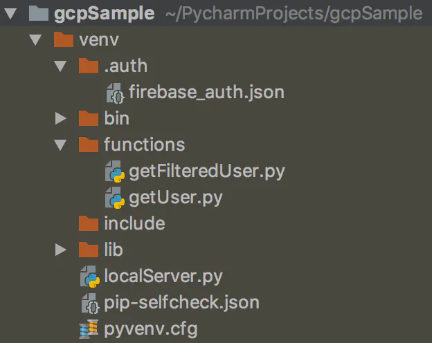This screenshot has height=343, width=432.
Task: Collapse the .auth folder arrow
Action: [60, 66]
